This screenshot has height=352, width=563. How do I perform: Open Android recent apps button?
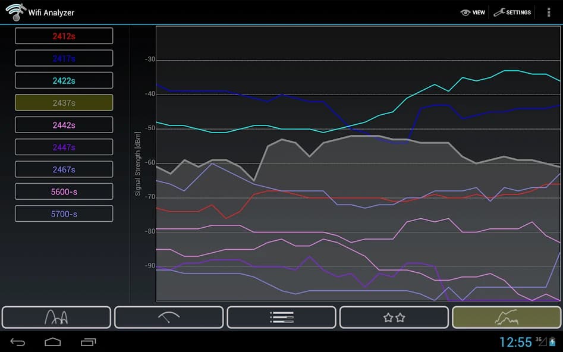point(89,342)
